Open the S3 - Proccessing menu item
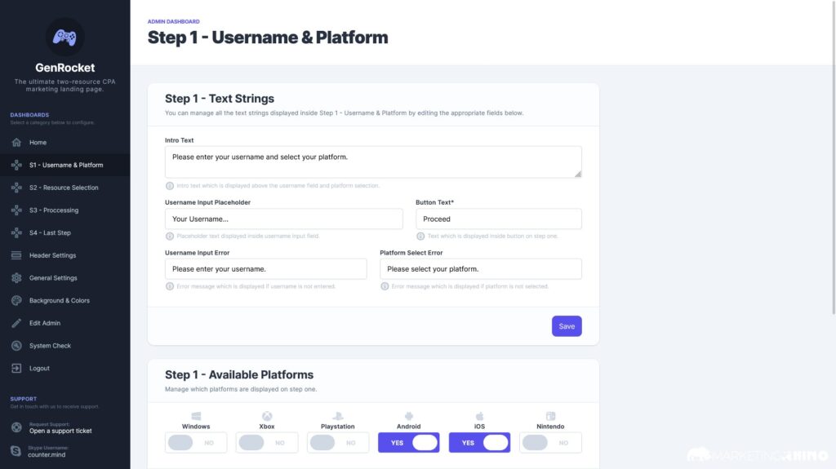The height and width of the screenshot is (469, 836). point(54,210)
